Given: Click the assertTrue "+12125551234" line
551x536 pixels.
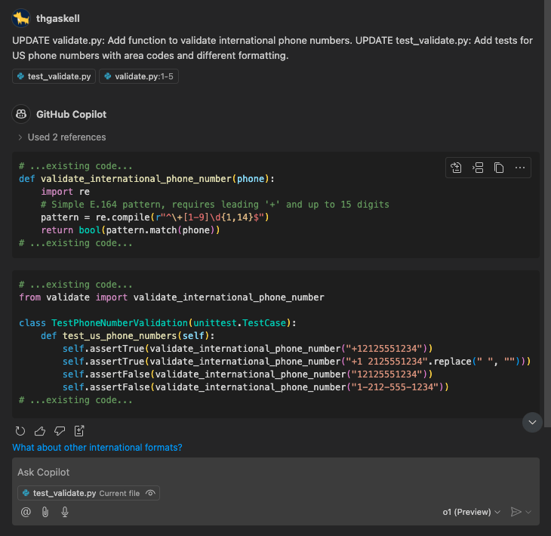Looking at the screenshot, I should tap(248, 349).
